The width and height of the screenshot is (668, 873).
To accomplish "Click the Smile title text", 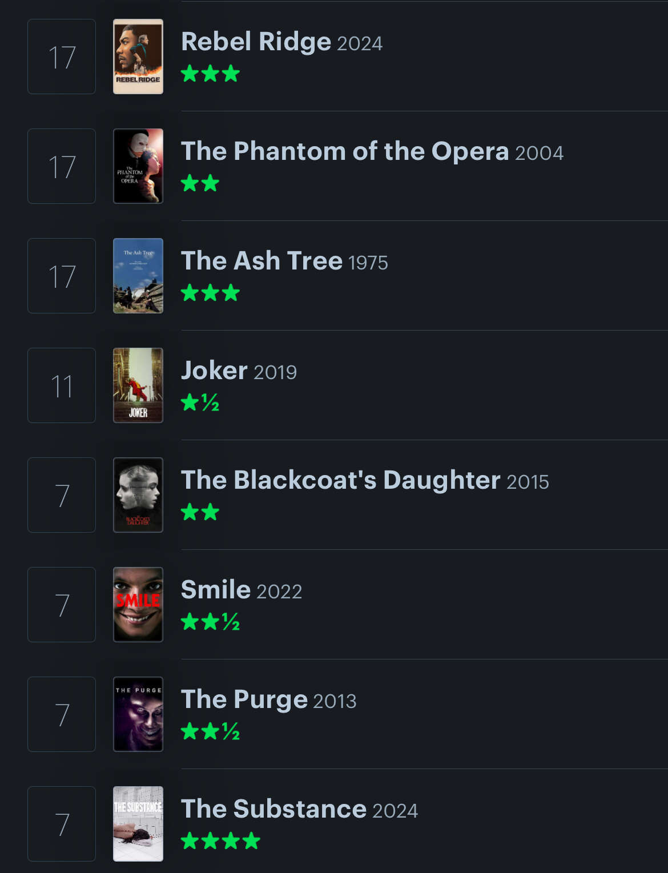I will click(216, 590).
